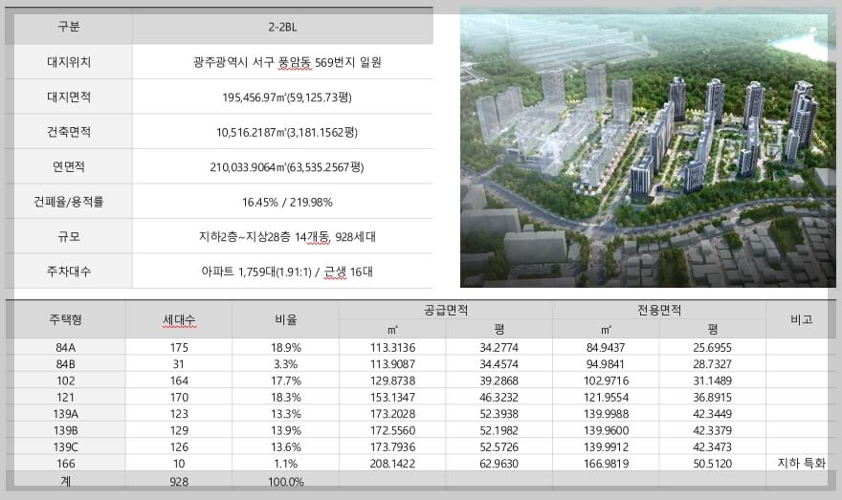The image size is (842, 500).
Task: Click the ratio '17.7%' cell
Action: [286, 380]
